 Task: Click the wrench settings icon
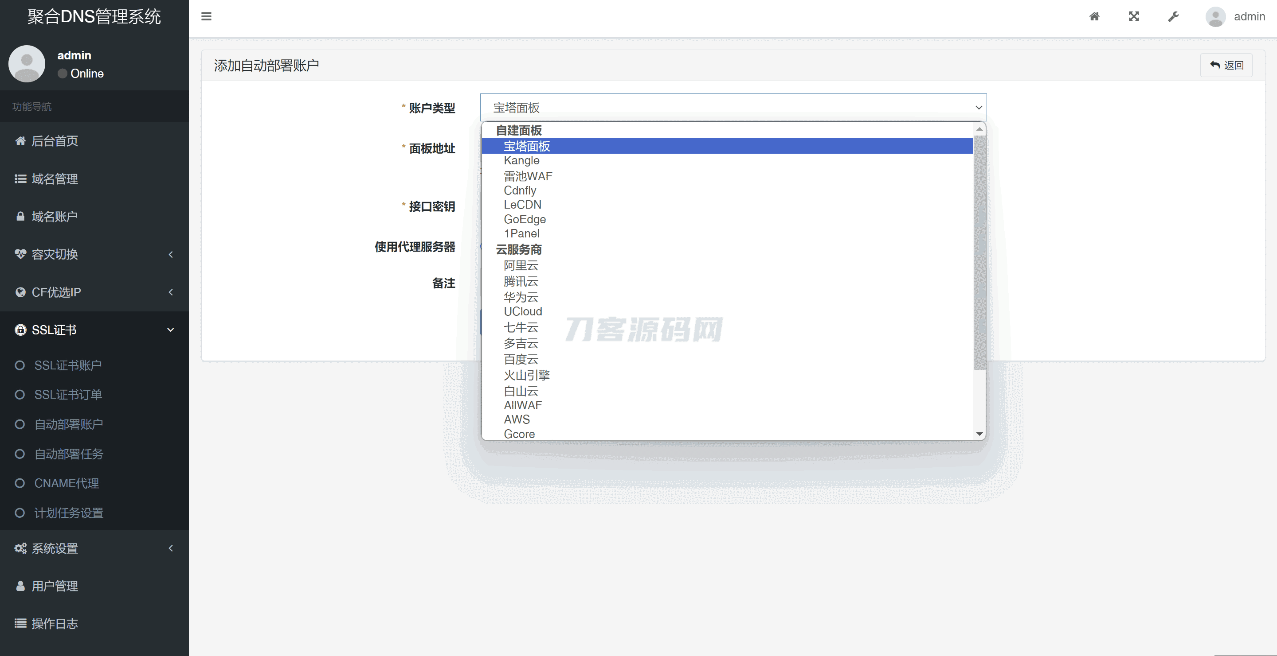click(1173, 16)
